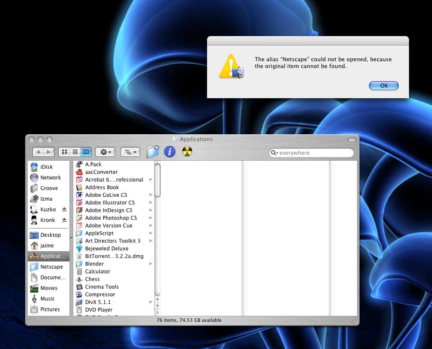Switch to icon view
Screen dimensions: 432x349
(x=64, y=152)
